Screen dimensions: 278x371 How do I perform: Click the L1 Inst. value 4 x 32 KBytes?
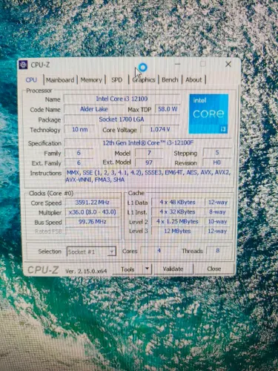click(177, 212)
